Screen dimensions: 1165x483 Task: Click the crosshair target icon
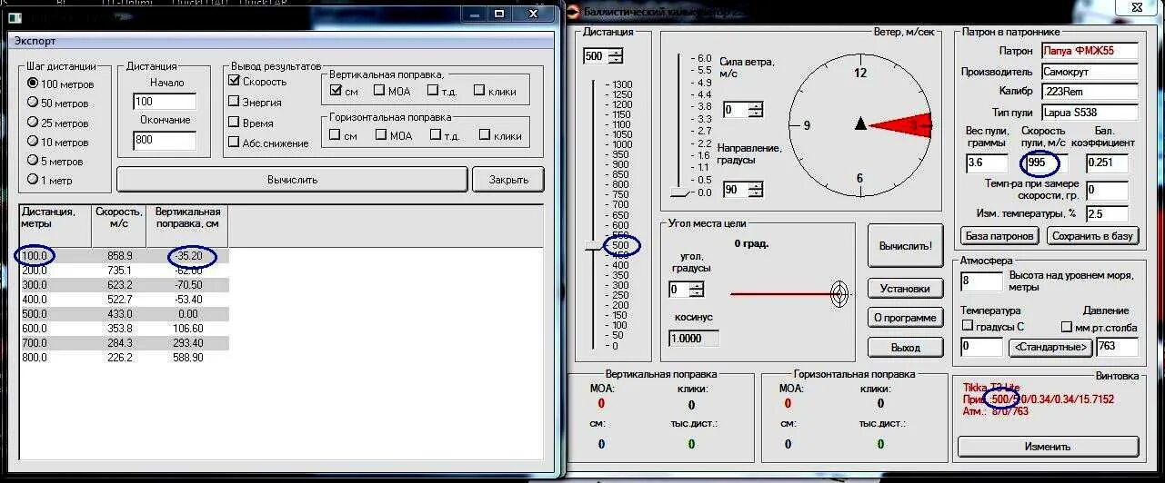pyautogui.click(x=841, y=292)
